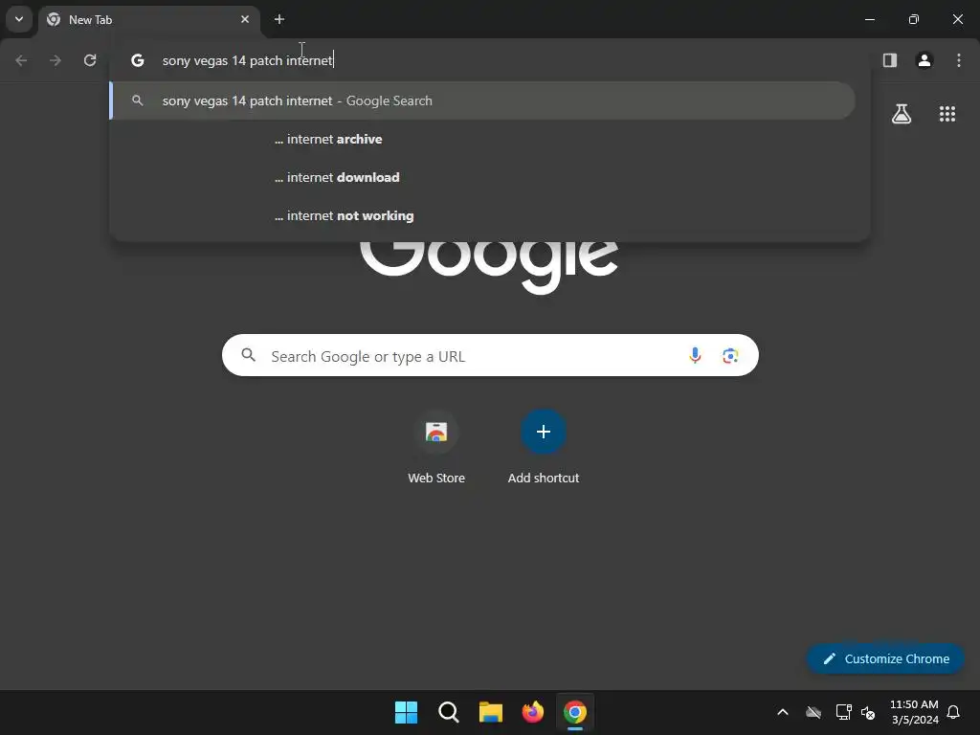Start voice search with microphone icon
The height and width of the screenshot is (735, 980).
pos(695,356)
